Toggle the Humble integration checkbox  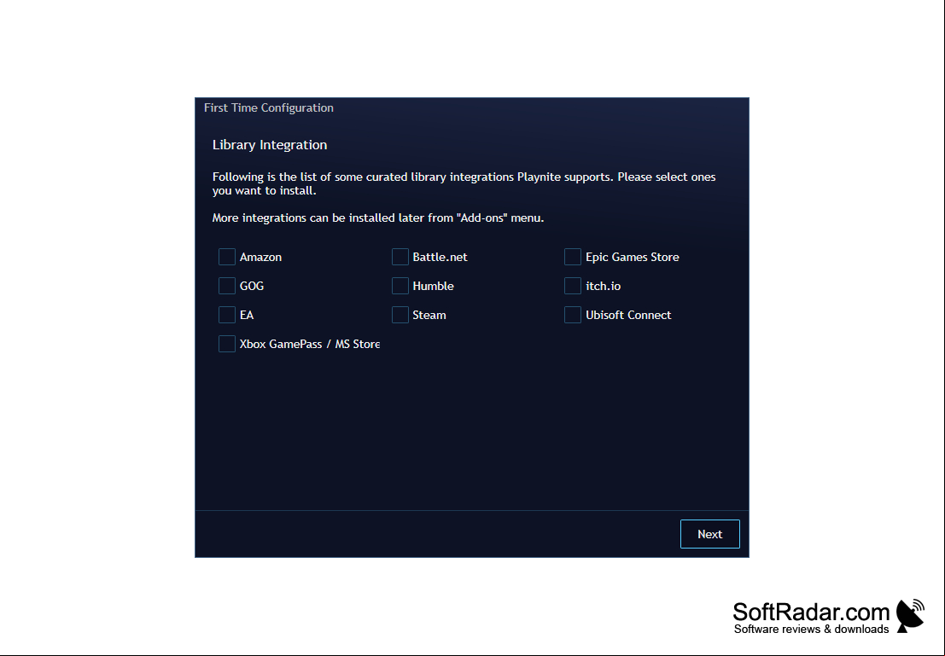[400, 286]
